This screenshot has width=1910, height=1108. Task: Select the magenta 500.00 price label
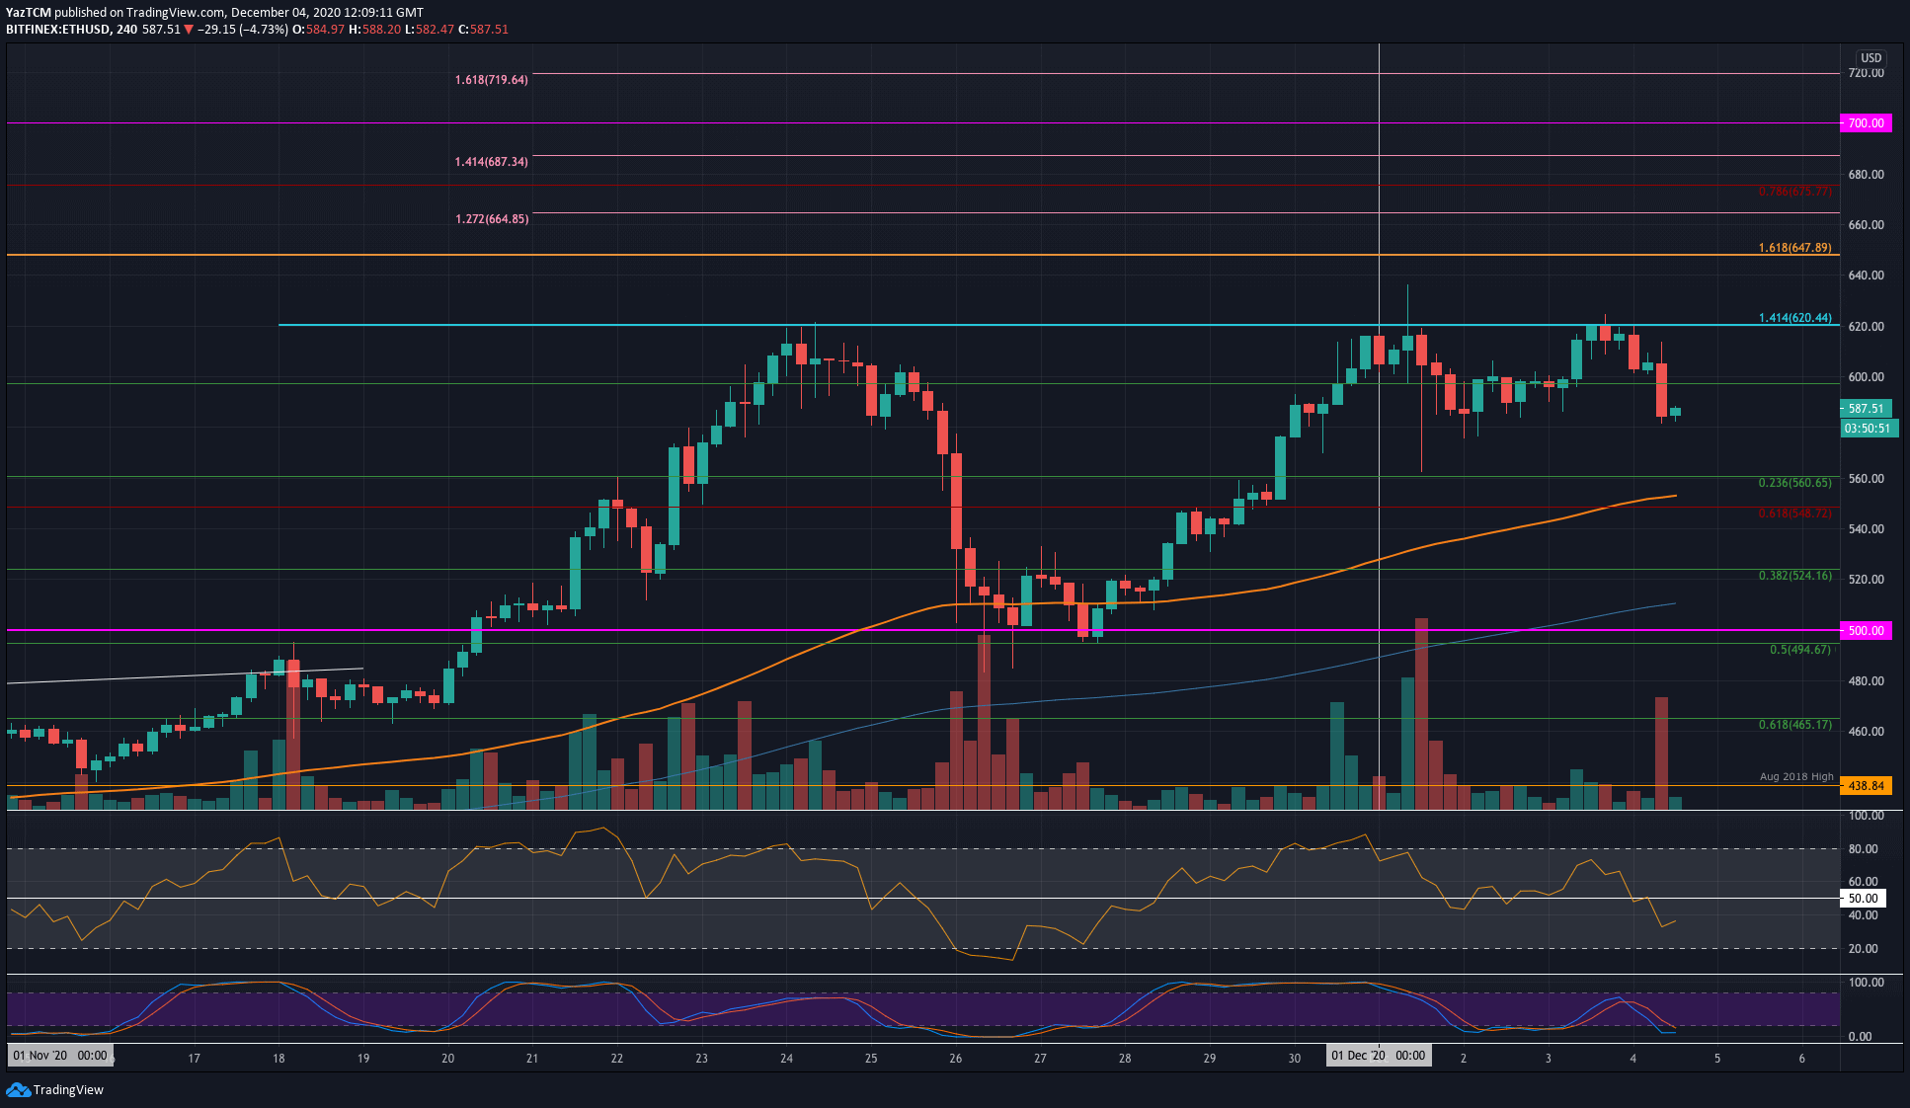pos(1866,630)
